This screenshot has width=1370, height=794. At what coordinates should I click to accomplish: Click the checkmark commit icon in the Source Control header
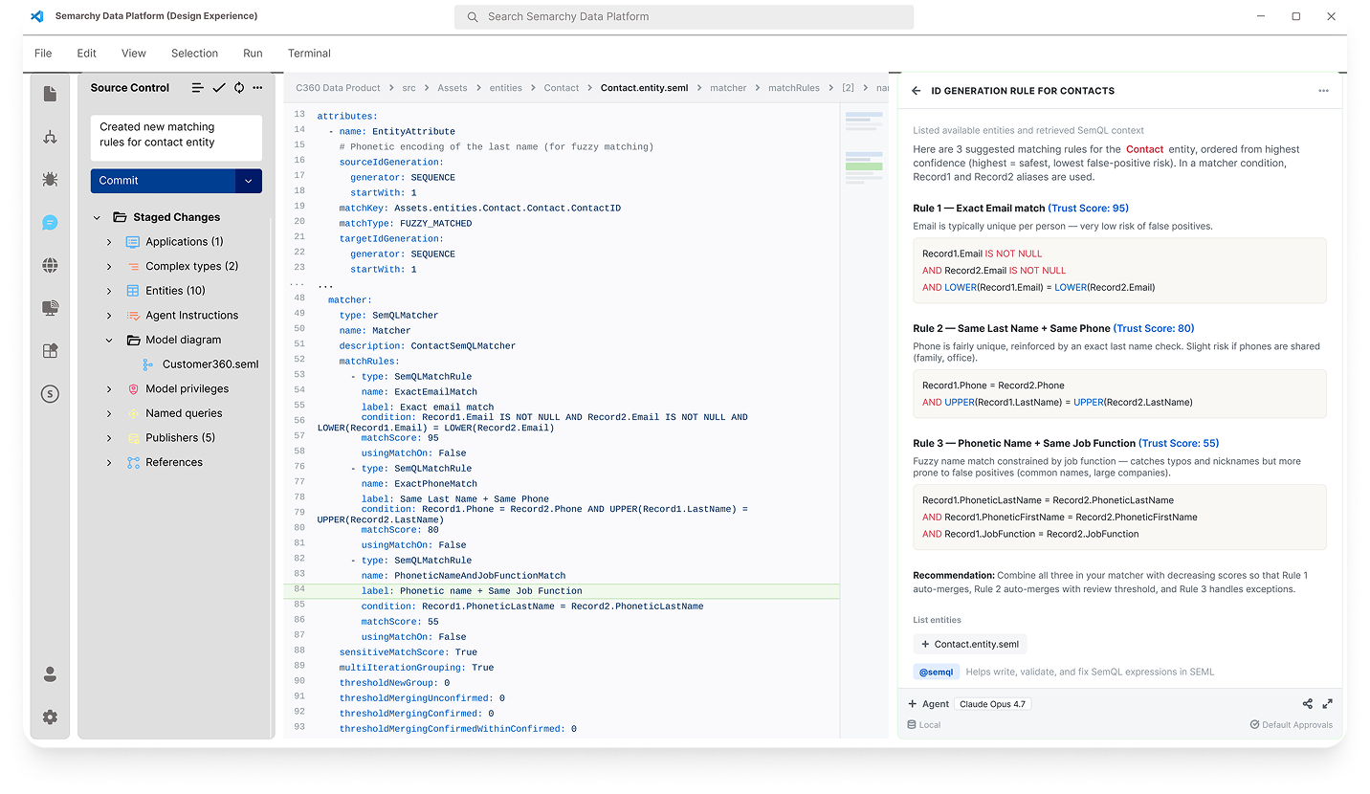tap(219, 87)
